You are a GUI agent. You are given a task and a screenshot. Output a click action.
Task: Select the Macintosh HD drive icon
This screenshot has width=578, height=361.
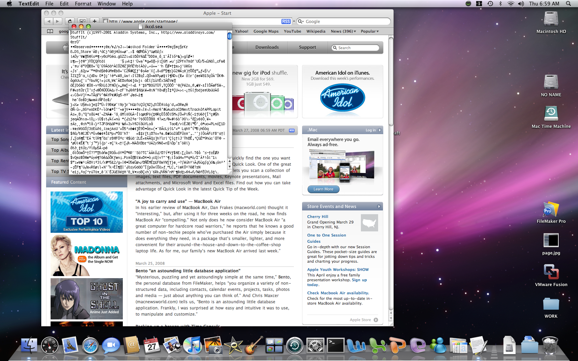tap(551, 22)
